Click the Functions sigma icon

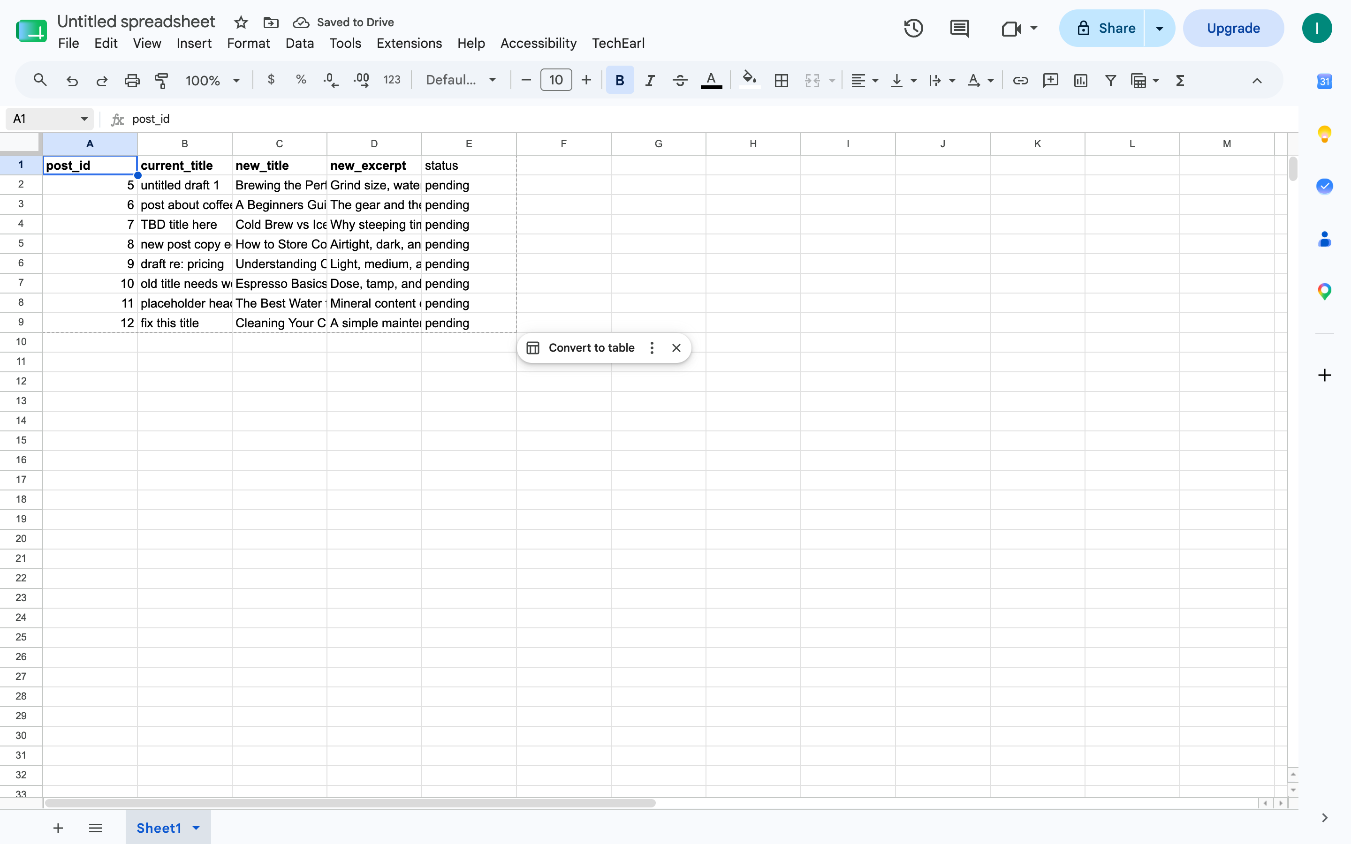pyautogui.click(x=1180, y=80)
